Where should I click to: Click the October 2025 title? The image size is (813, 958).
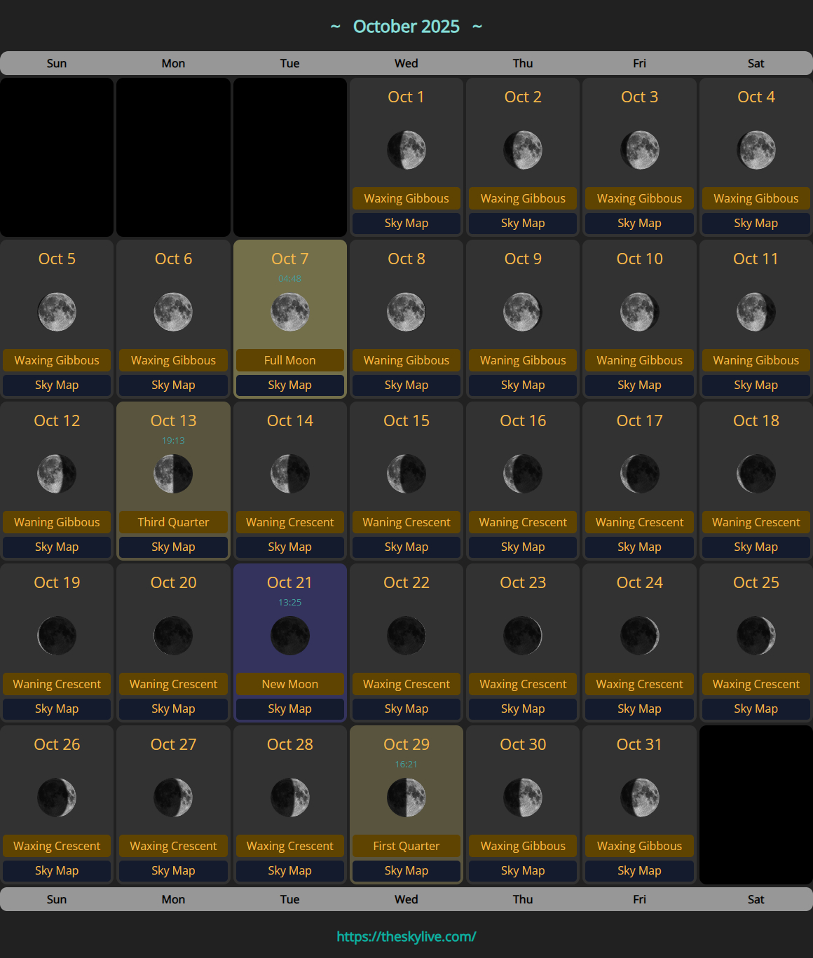pos(406,26)
